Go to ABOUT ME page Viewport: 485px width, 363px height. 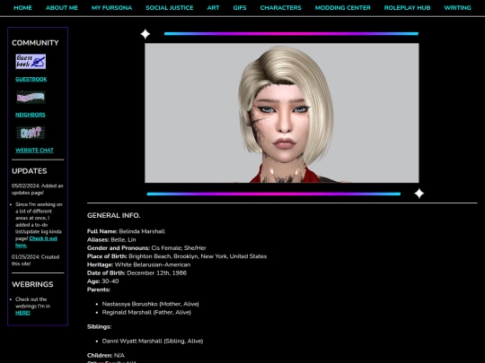point(62,8)
